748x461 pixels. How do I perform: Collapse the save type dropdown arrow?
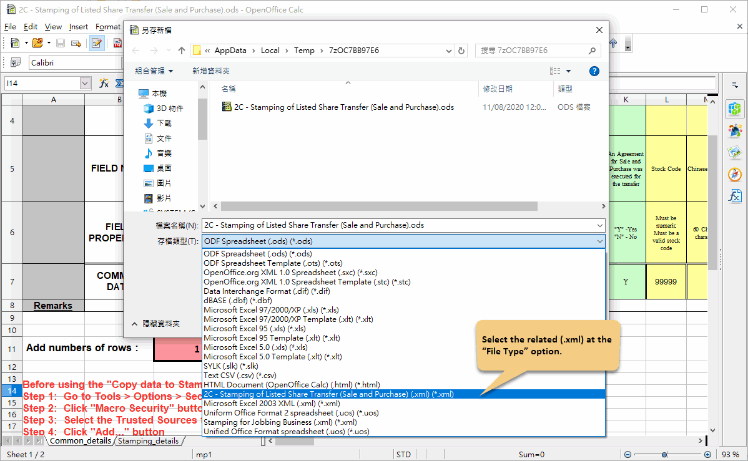[x=599, y=241]
